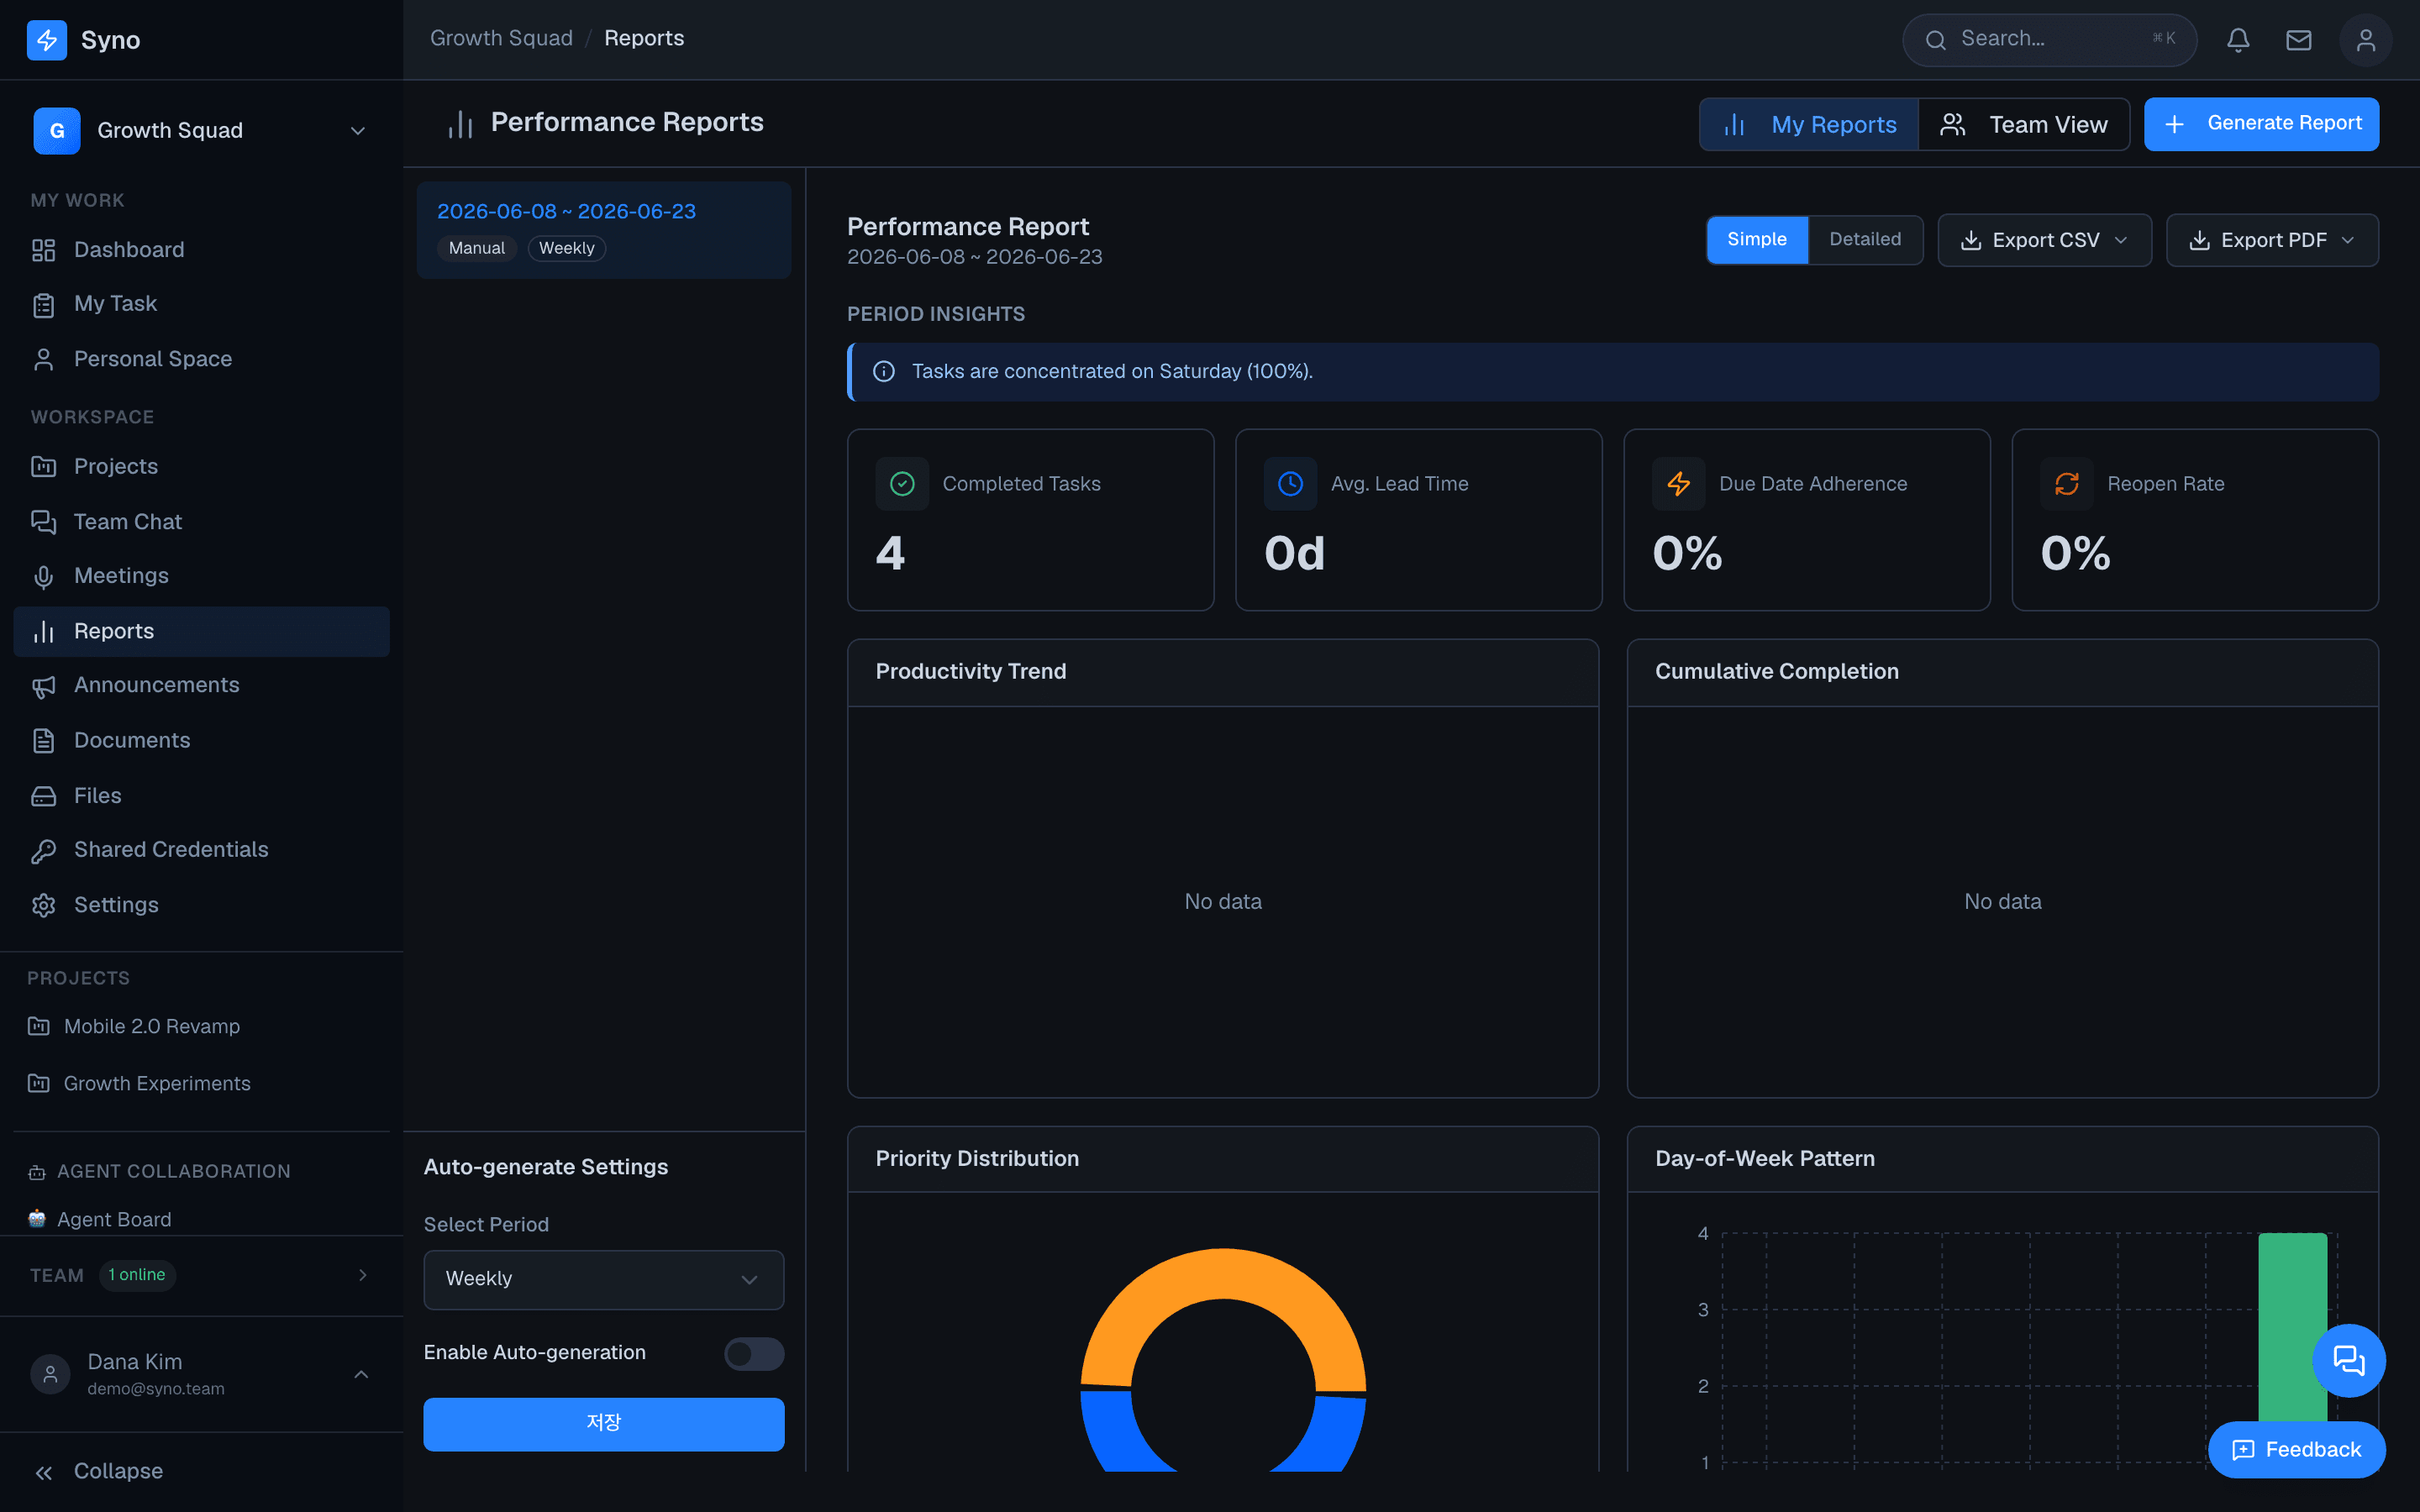Image resolution: width=2420 pixels, height=1512 pixels.
Task: Select Reports in the sidebar
Action: coord(202,632)
